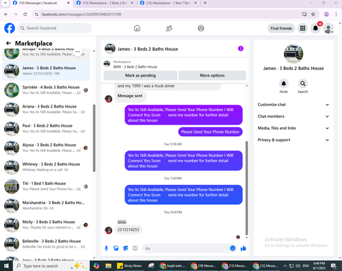Click the Mark as pending button
Viewport: 342px width, 271px height.
(140, 75)
